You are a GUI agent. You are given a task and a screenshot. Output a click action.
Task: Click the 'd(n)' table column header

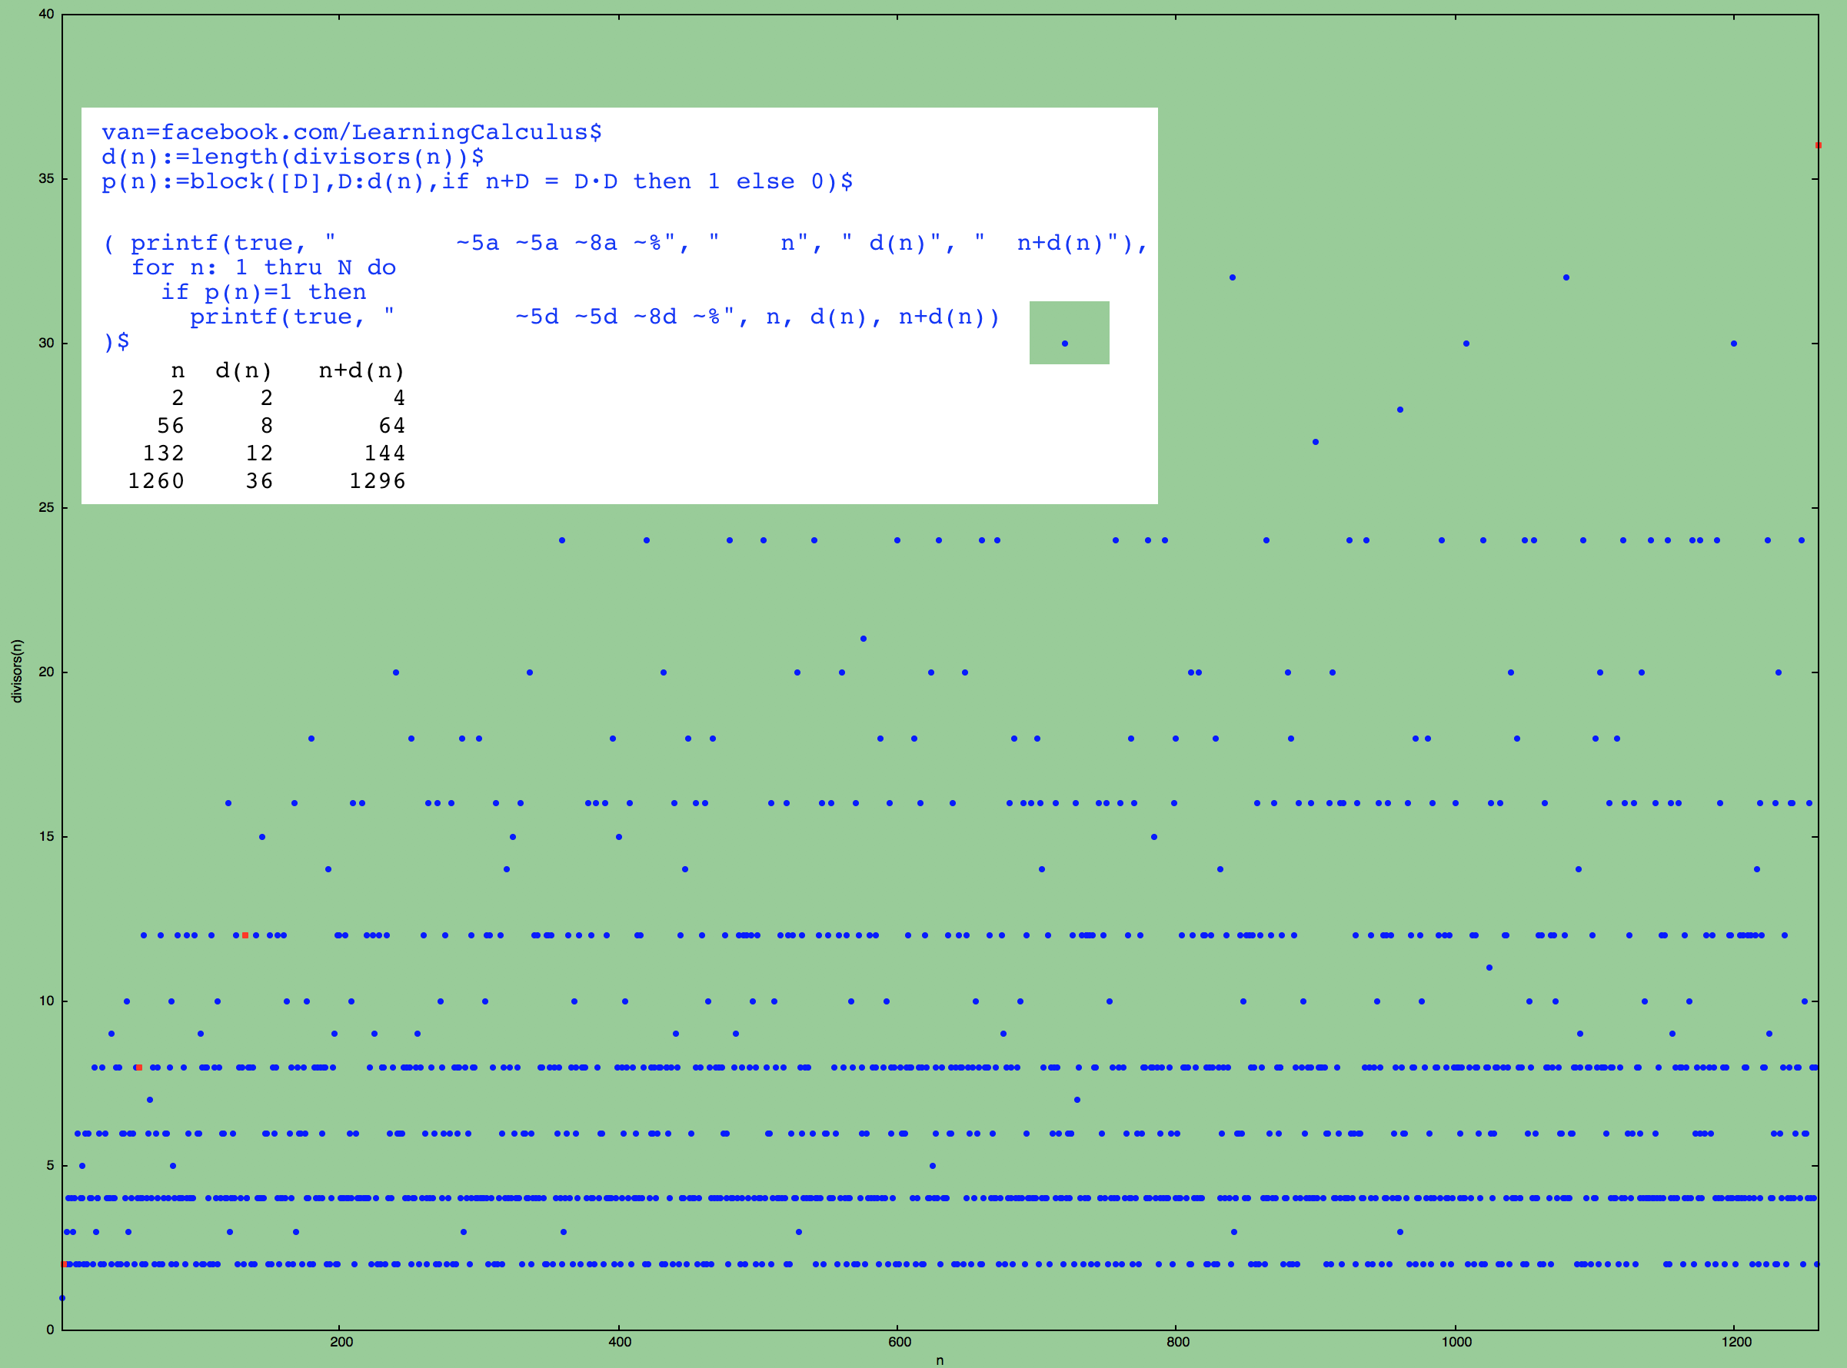click(244, 371)
